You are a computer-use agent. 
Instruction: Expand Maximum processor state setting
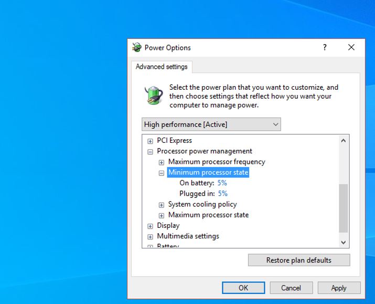(x=162, y=215)
